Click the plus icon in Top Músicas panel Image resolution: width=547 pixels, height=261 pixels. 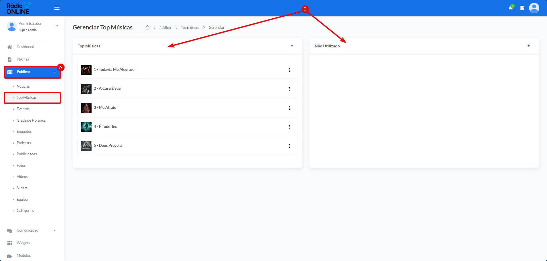(x=292, y=46)
